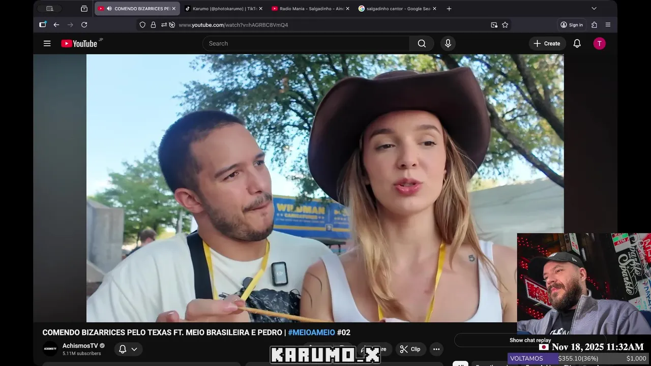This screenshot has height=366, width=651.
Task: Open a new browser tab
Action: [449, 9]
